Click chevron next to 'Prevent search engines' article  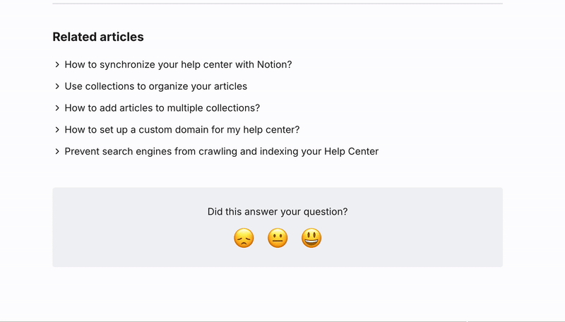57,151
